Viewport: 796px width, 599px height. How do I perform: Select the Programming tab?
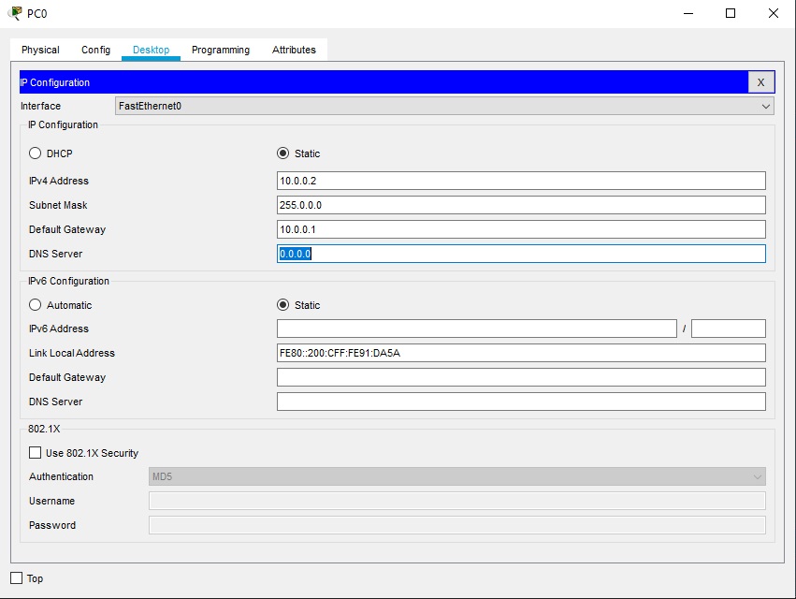[220, 50]
